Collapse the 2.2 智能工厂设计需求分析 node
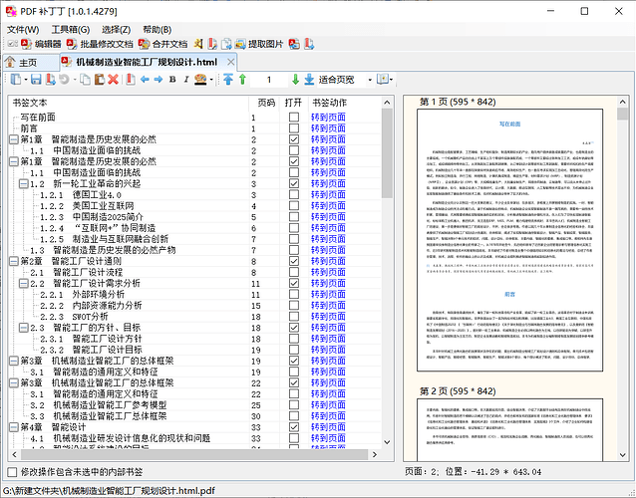This screenshot has height=498, width=636. 24,283
